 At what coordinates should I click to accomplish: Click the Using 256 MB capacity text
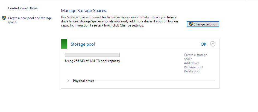point(92,61)
